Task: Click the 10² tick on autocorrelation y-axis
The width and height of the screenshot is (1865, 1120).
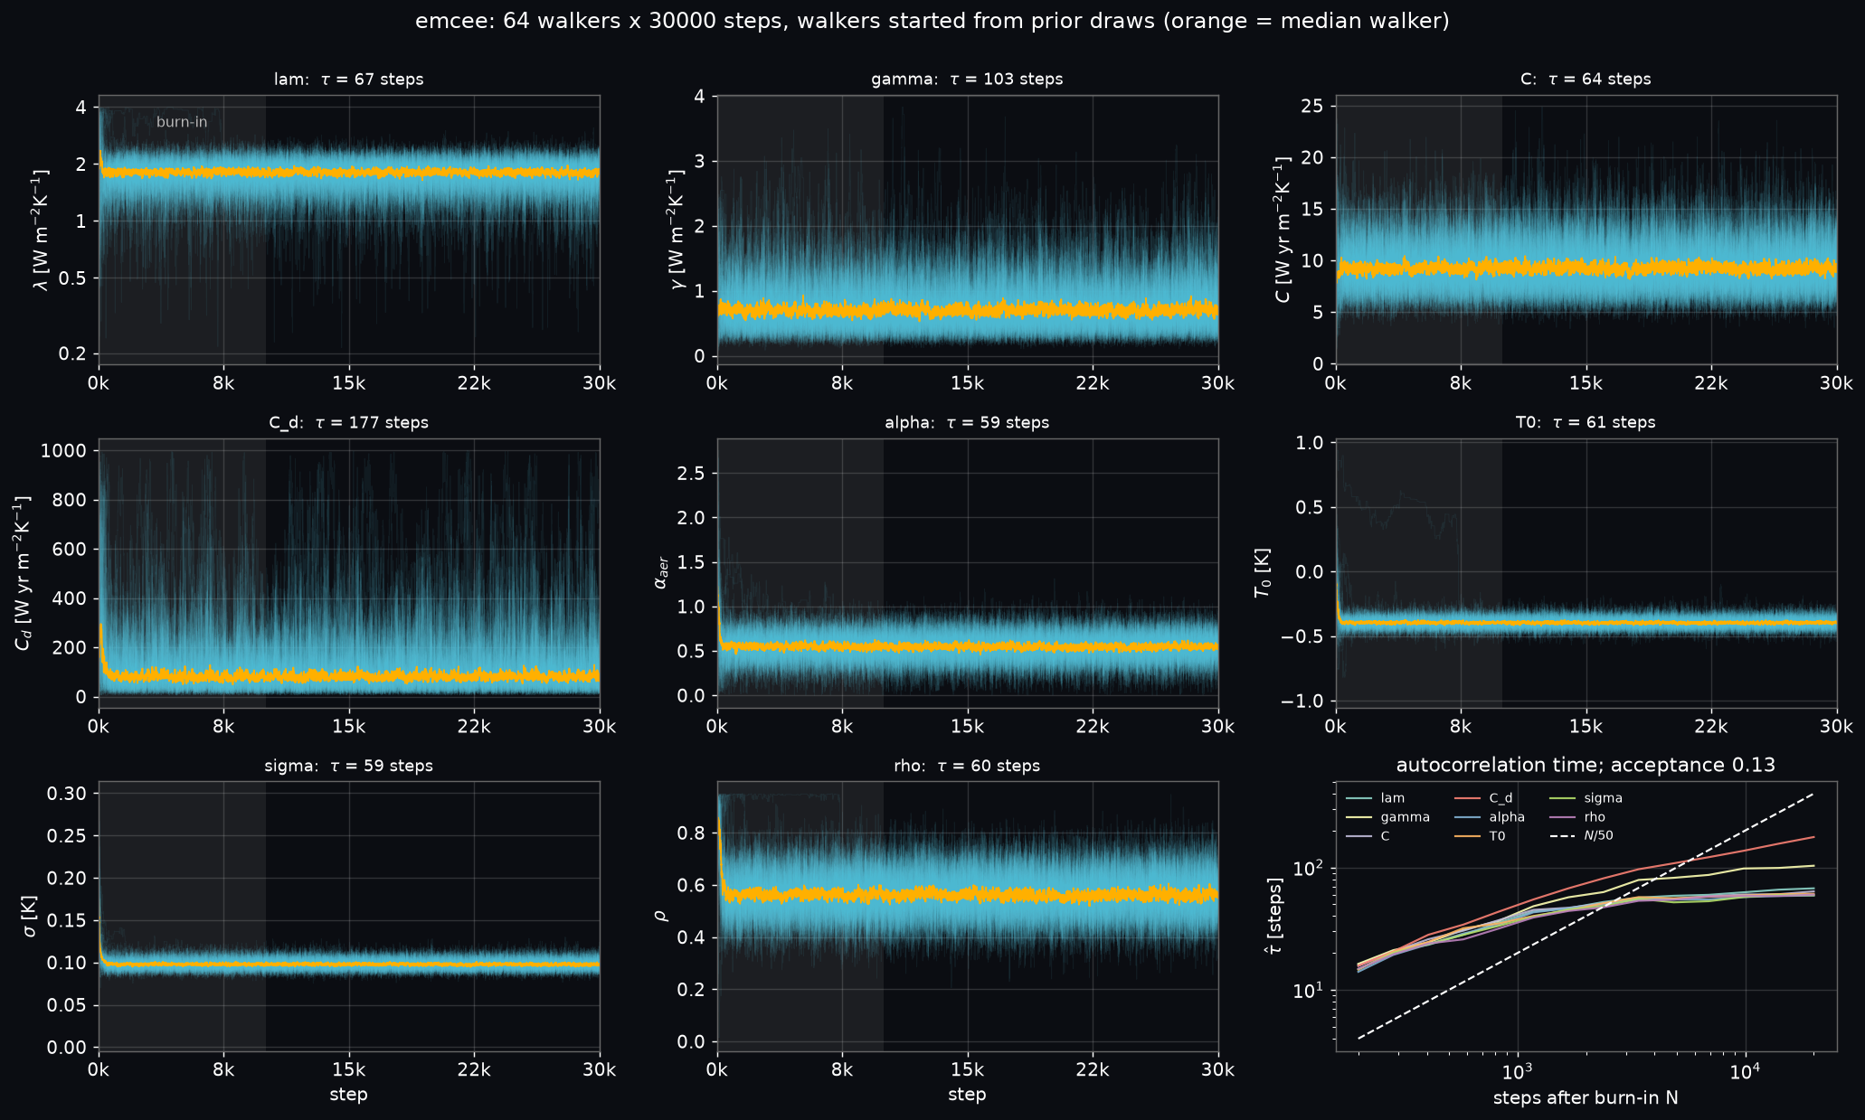Action: point(1308,868)
